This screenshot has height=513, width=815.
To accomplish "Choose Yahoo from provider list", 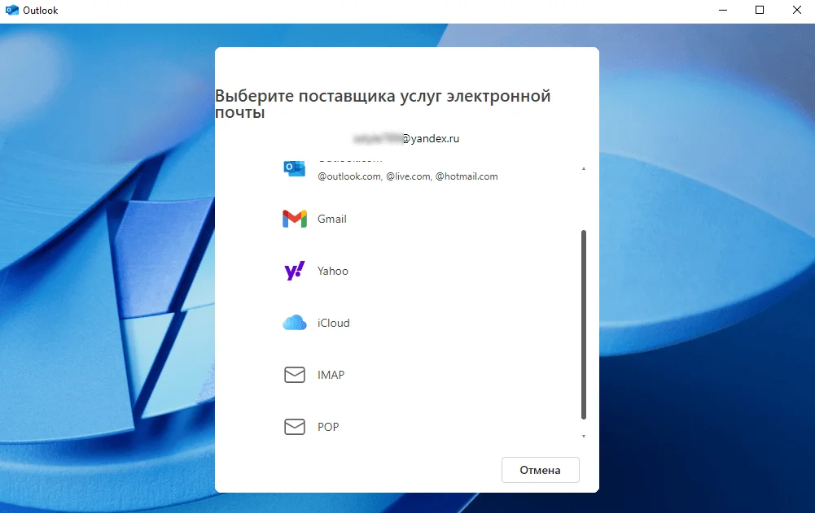I will pos(333,271).
